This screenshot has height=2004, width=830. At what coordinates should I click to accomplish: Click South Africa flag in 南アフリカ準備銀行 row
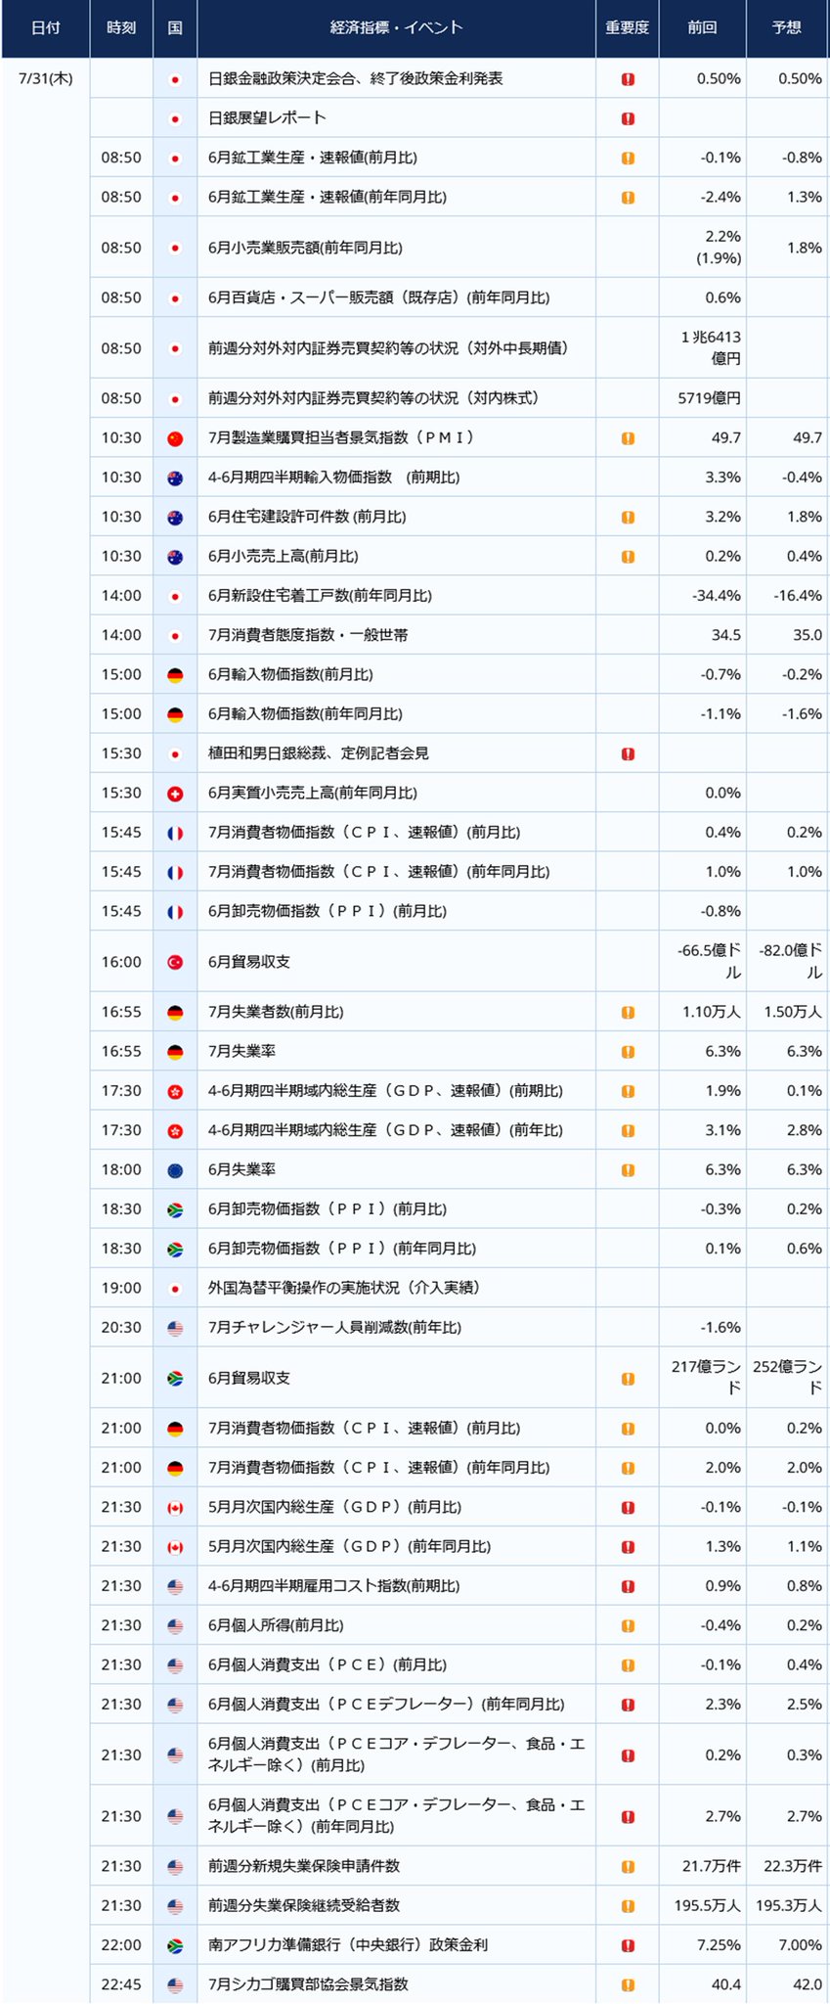[x=175, y=1946]
